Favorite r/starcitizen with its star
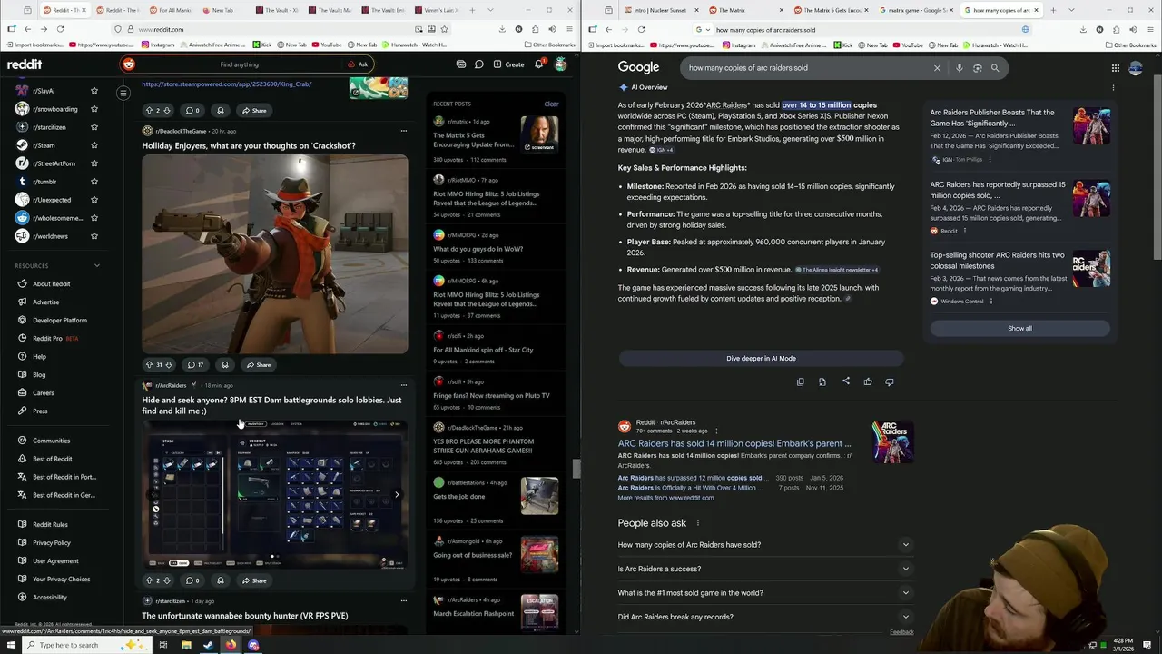This screenshot has height=654, width=1162. tap(94, 127)
